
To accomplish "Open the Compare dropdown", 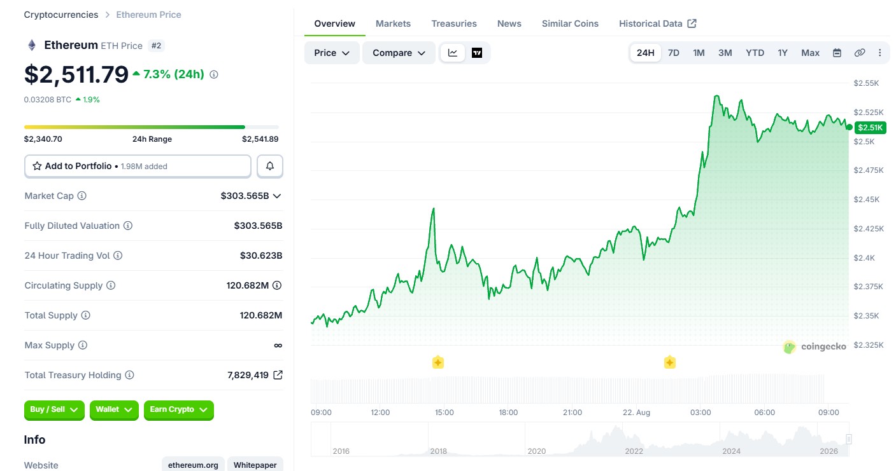I will point(399,53).
